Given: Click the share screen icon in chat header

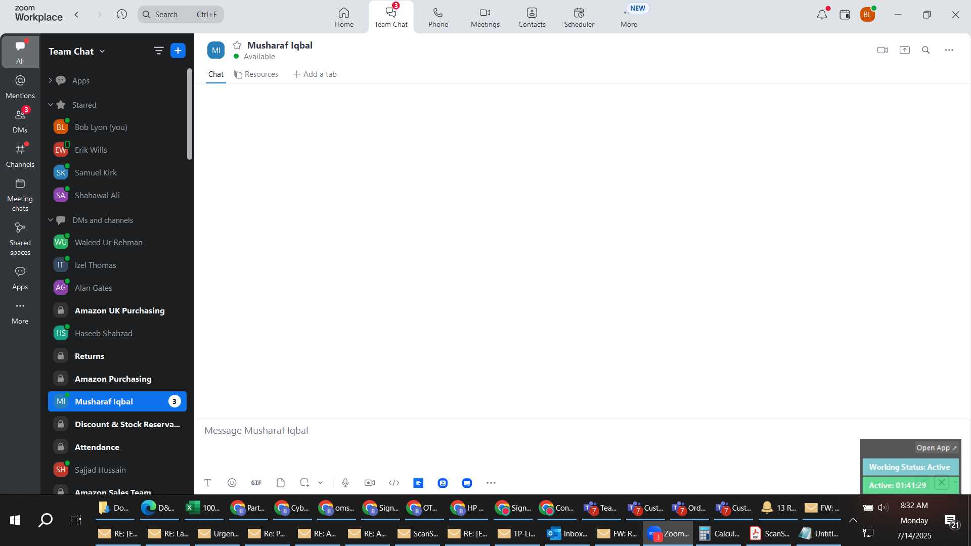Looking at the screenshot, I should tap(905, 50).
